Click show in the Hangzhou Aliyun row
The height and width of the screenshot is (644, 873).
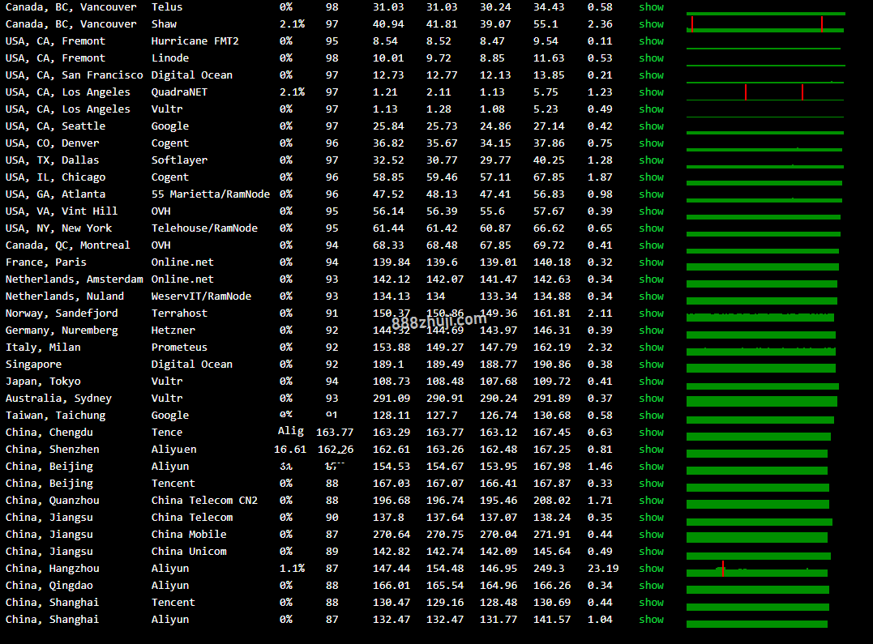tap(651, 569)
